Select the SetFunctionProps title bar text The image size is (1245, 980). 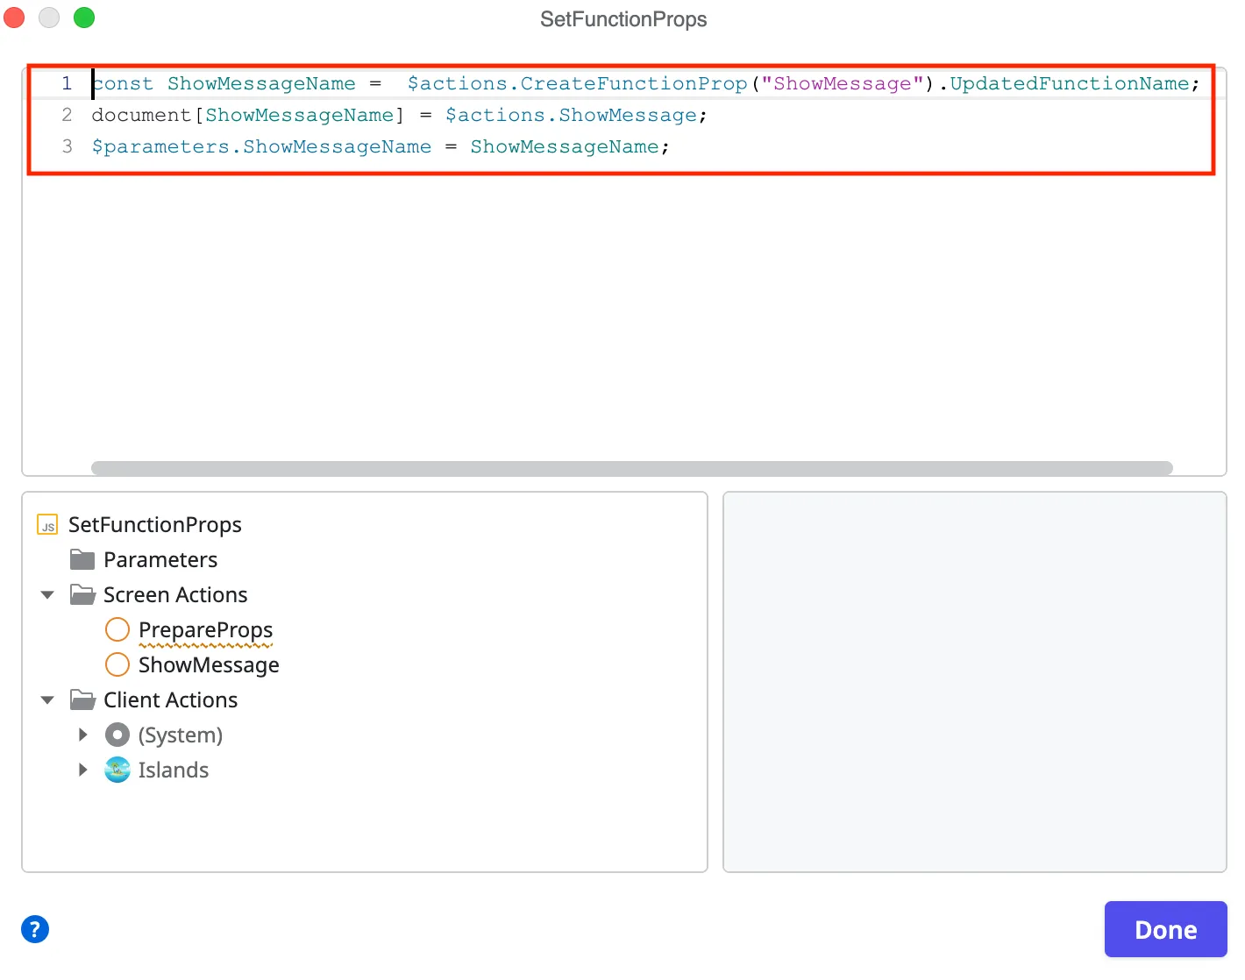(x=623, y=18)
